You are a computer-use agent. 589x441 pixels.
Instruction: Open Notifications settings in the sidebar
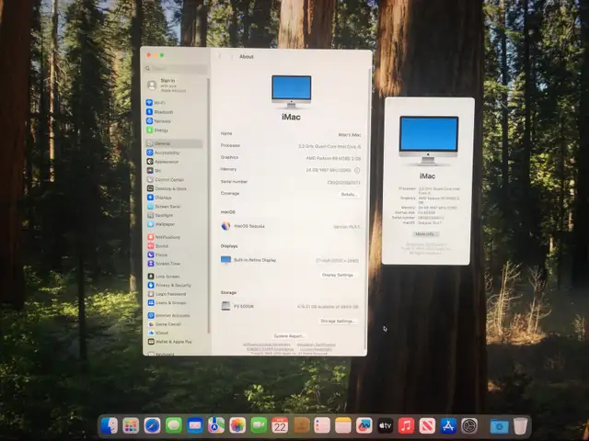164,237
